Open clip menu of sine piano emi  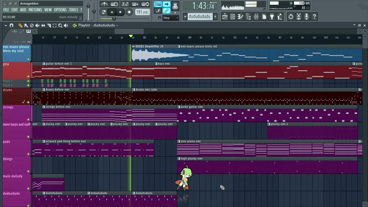coord(179,141)
